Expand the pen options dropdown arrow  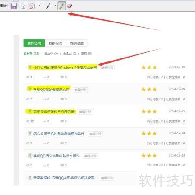tap(55, 6)
